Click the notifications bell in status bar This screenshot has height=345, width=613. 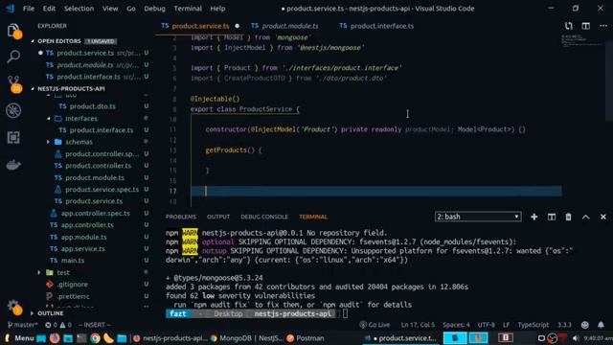601,325
